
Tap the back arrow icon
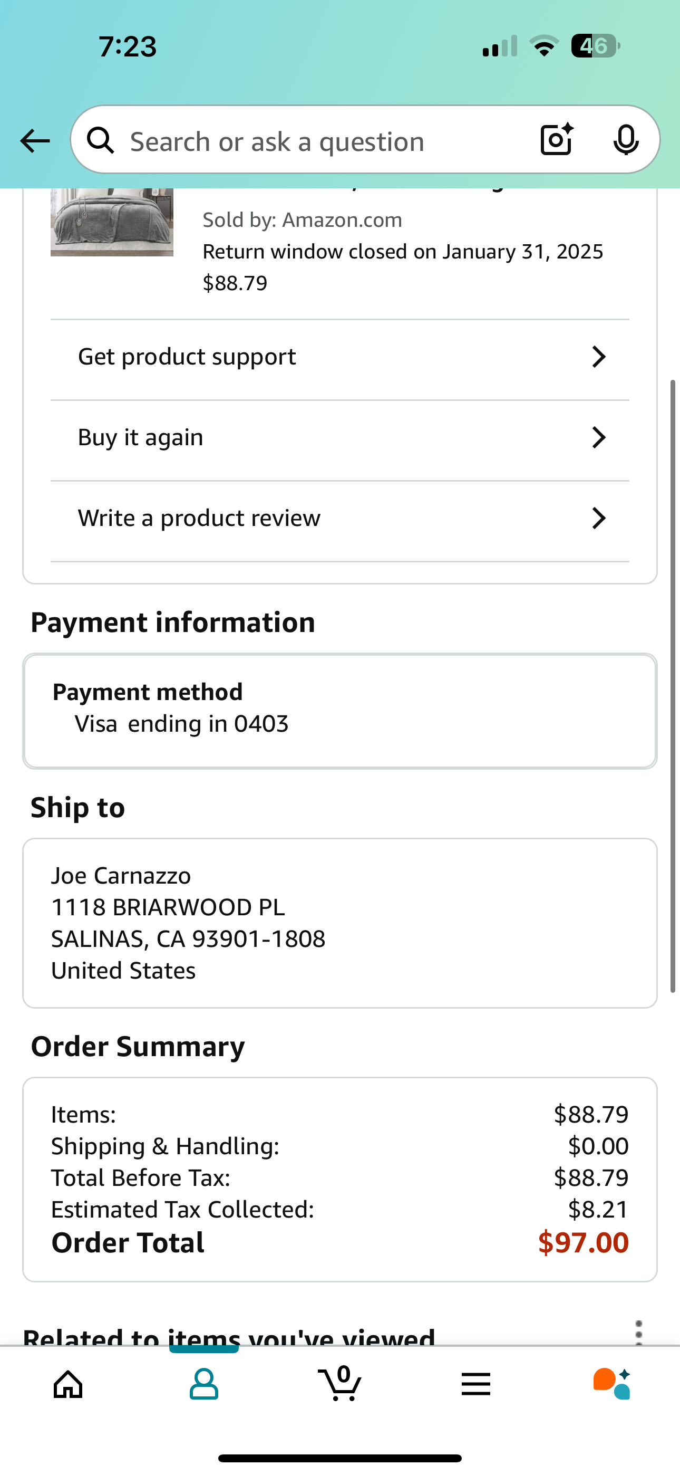click(x=35, y=141)
